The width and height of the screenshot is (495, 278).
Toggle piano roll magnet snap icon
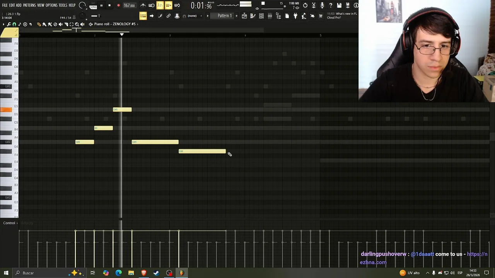point(14,24)
